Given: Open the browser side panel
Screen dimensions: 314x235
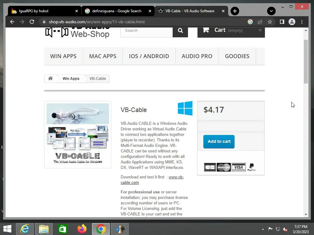Looking at the screenshot, I should pos(282,22).
